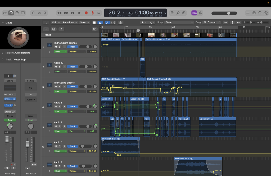Open the Note Pads icon

(x=254, y=13)
